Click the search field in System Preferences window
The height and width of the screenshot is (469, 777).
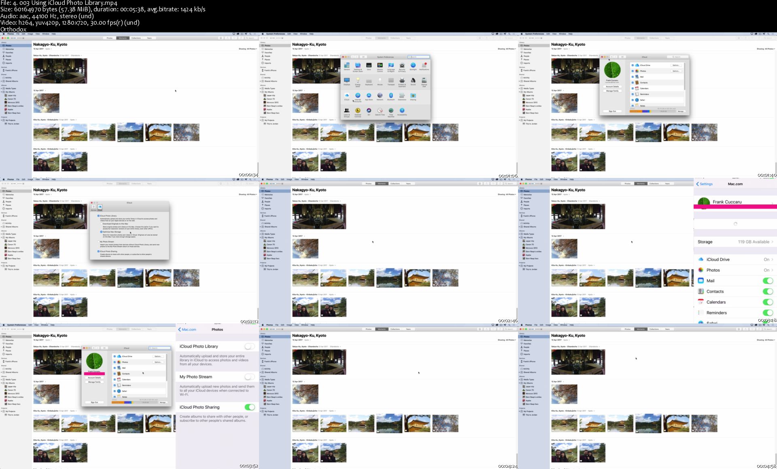[x=418, y=57]
